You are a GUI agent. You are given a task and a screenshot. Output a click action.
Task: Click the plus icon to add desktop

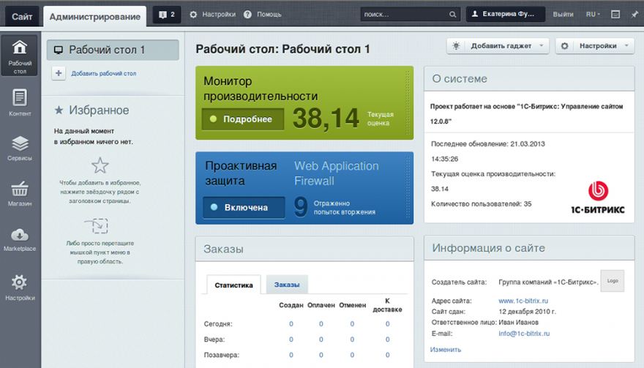[59, 73]
